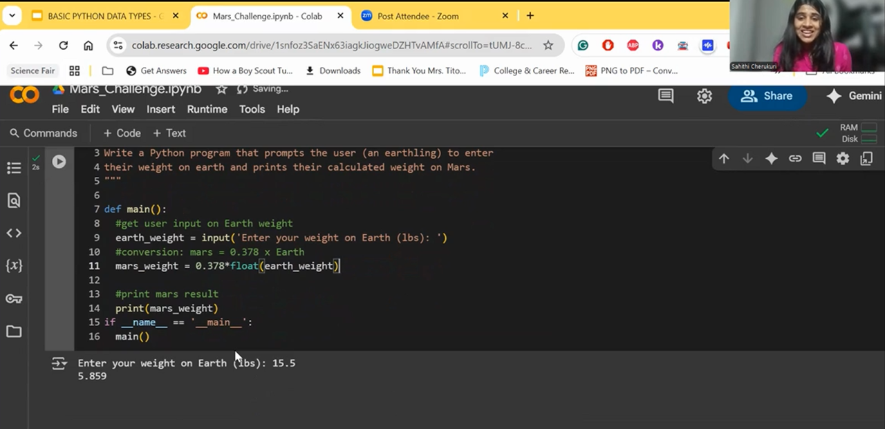
Task: Open RAM and Disk resources indicator
Action: [859, 133]
